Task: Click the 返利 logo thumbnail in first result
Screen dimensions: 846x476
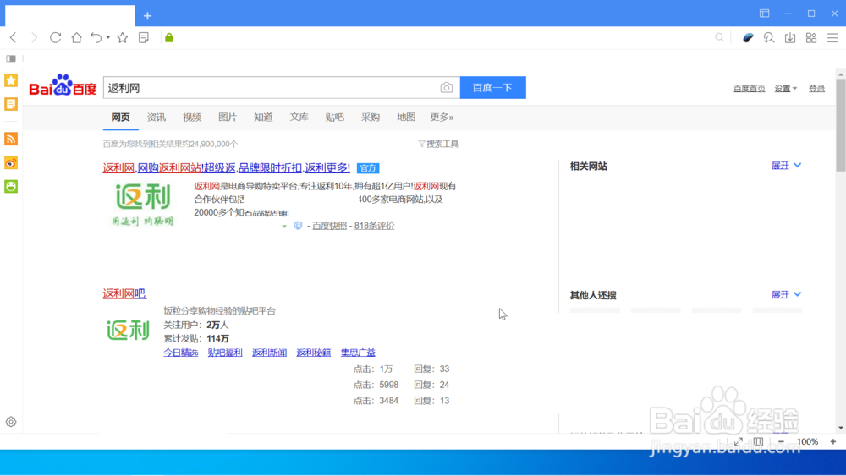Action: pos(142,204)
